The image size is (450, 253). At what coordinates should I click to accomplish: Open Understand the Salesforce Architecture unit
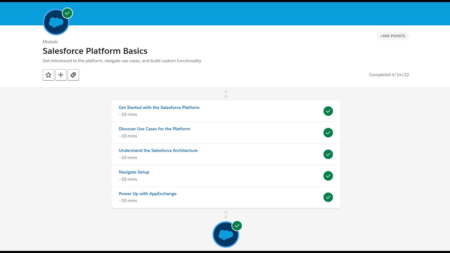pos(158,150)
